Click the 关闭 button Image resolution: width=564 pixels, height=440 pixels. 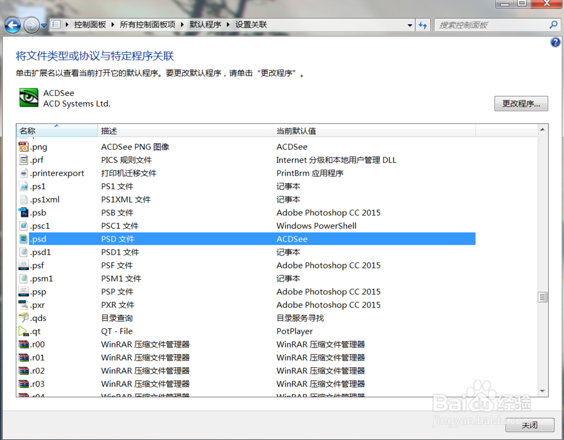530,425
